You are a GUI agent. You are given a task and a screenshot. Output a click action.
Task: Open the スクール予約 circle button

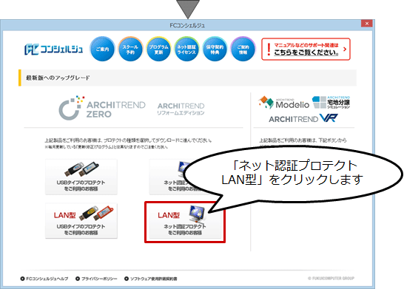[130, 49]
